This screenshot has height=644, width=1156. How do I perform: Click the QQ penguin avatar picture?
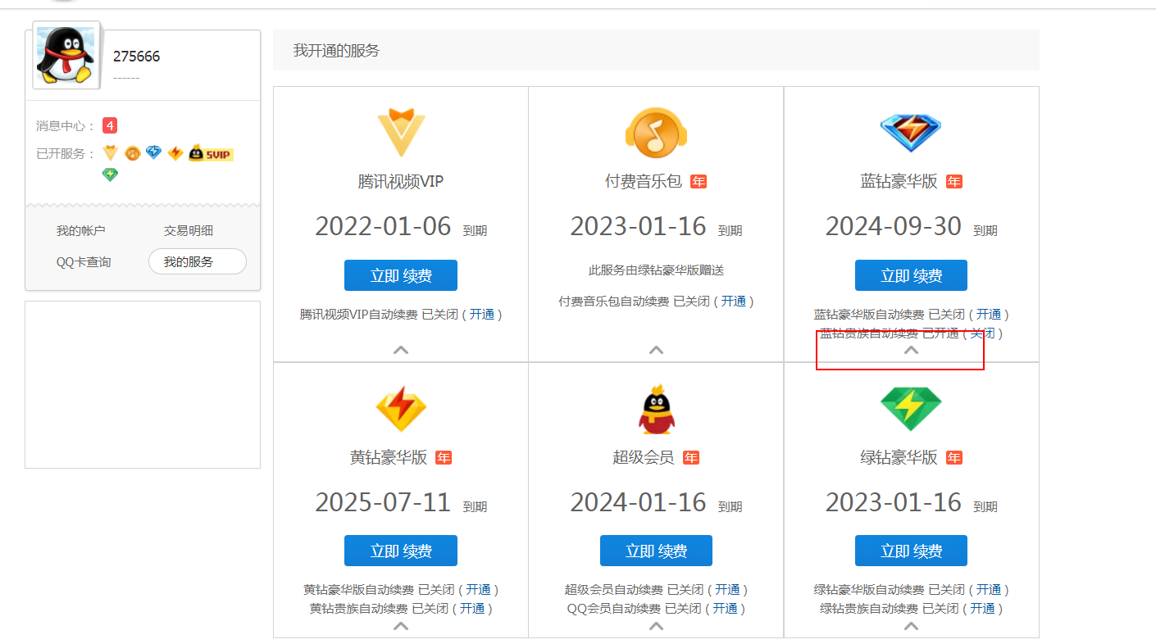[66, 55]
